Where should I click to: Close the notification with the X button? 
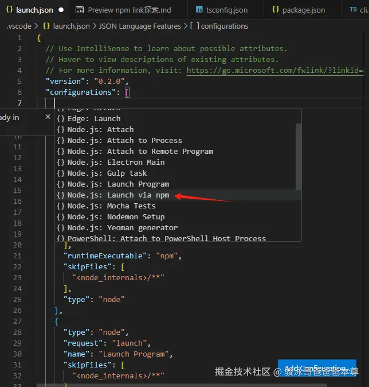coord(48,117)
